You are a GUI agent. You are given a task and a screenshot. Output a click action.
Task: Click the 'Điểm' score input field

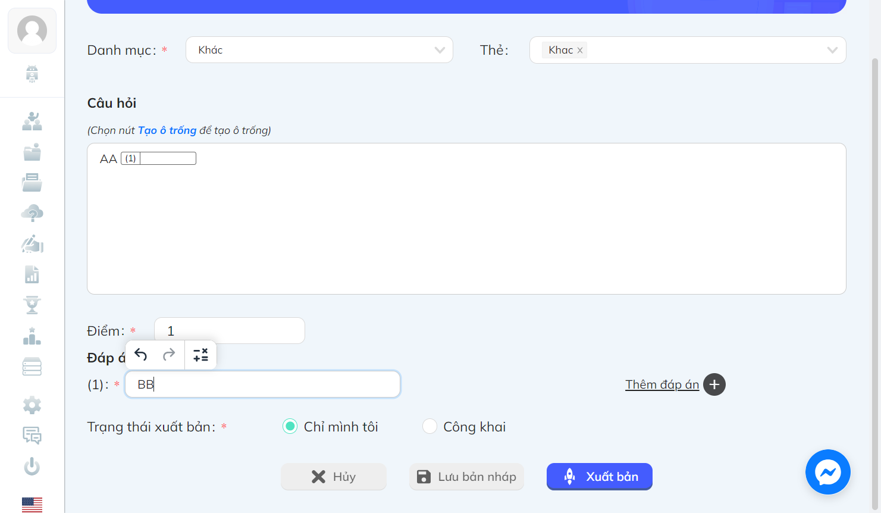[x=230, y=330]
